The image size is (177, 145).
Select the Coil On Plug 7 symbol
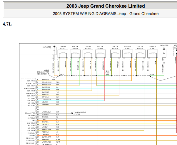[153, 54]
